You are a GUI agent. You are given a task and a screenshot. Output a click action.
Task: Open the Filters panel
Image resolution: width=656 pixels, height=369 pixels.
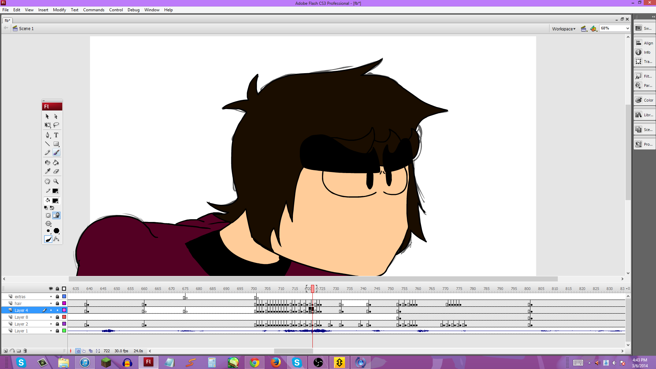(x=644, y=76)
